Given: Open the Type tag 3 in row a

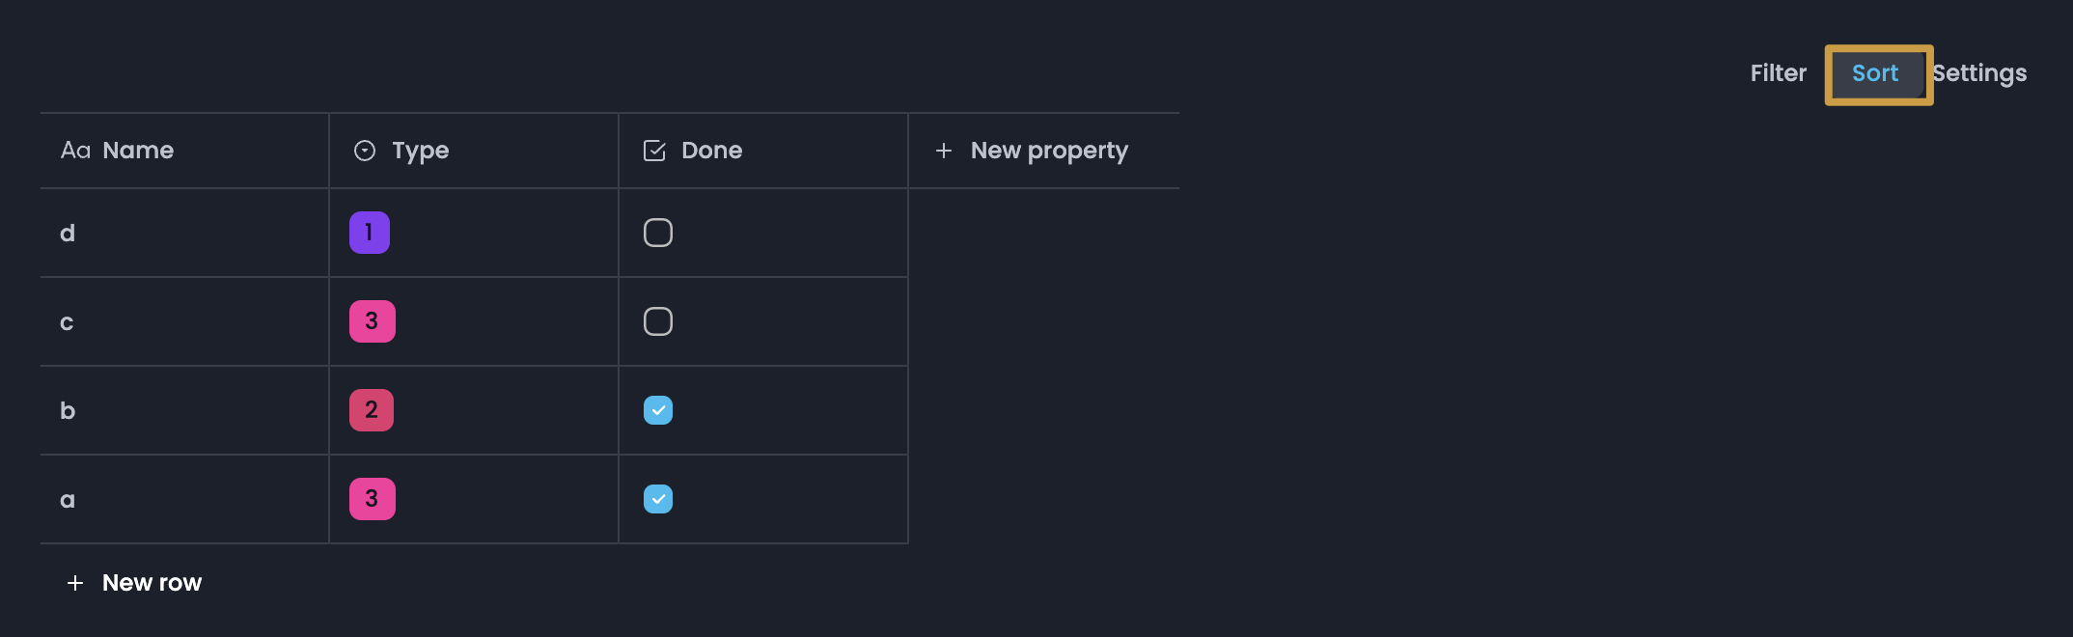Looking at the screenshot, I should (x=373, y=499).
